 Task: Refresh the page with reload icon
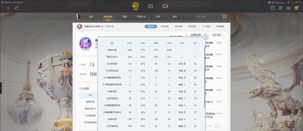click(17, 8)
